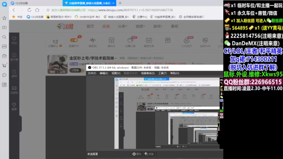283x159 pixels.
Task: Open 排行榜 in Douyu sidebar
Action: coord(14,57)
